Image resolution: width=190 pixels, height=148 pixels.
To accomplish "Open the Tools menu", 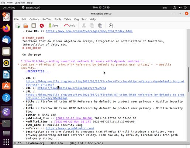I will tap(58, 19).
